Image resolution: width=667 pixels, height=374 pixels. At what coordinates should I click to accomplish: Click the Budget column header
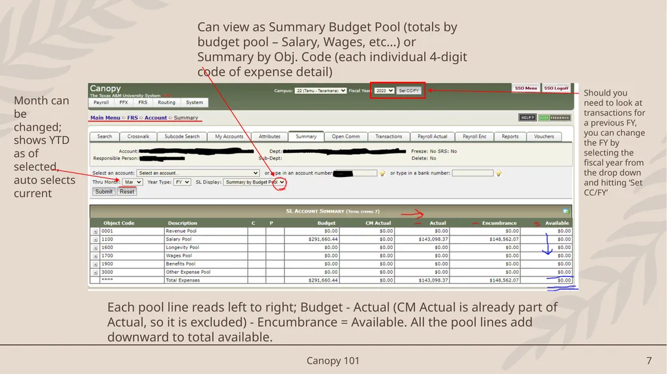tap(326, 223)
